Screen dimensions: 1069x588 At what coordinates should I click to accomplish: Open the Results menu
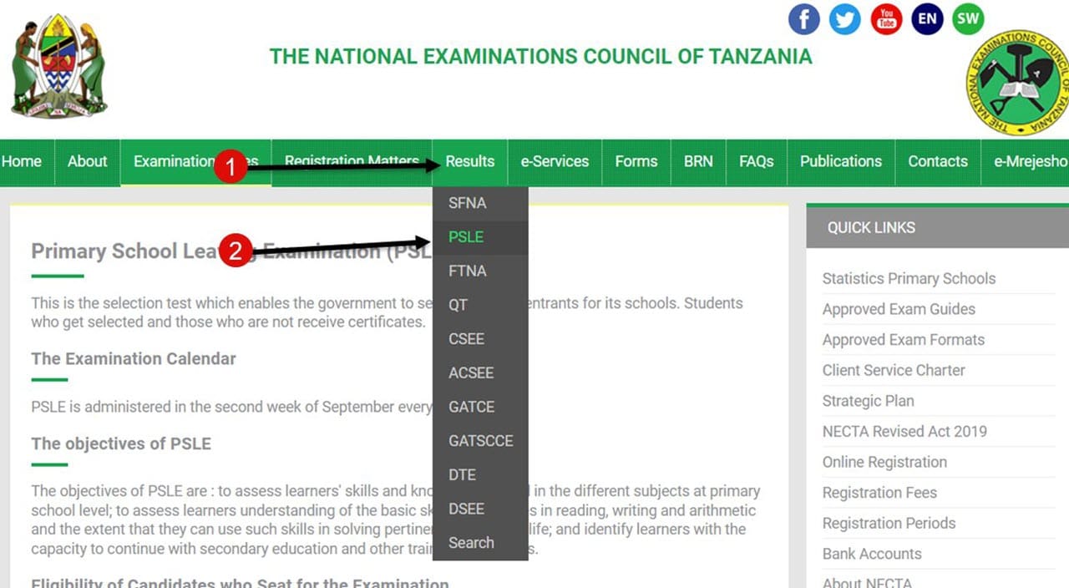469,162
